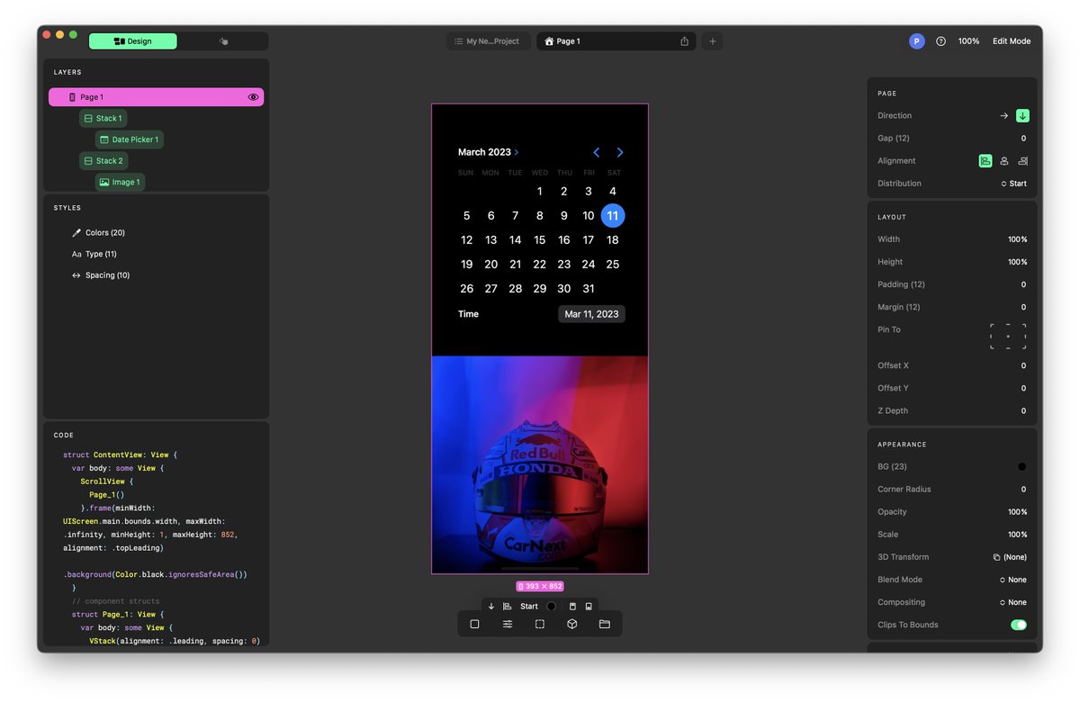Click the Offset X value
The height and width of the screenshot is (702, 1080).
[1023, 365]
